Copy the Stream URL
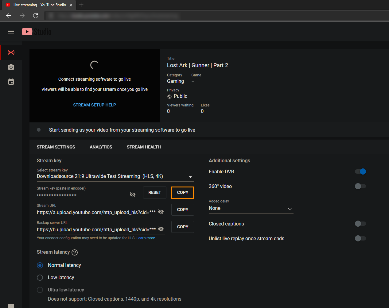 point(183,210)
